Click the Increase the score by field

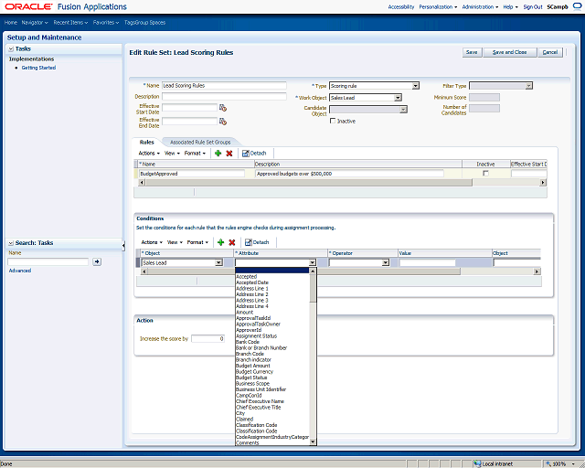point(207,338)
